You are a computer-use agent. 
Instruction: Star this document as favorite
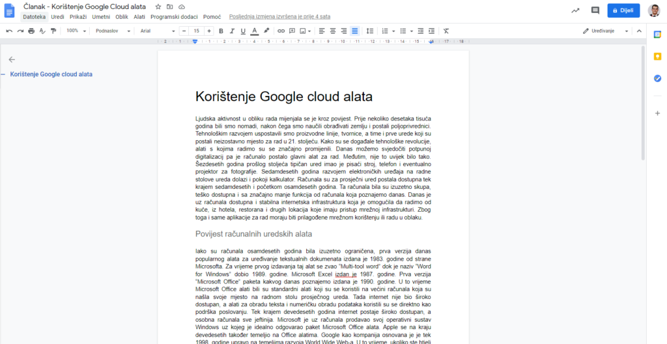click(158, 7)
